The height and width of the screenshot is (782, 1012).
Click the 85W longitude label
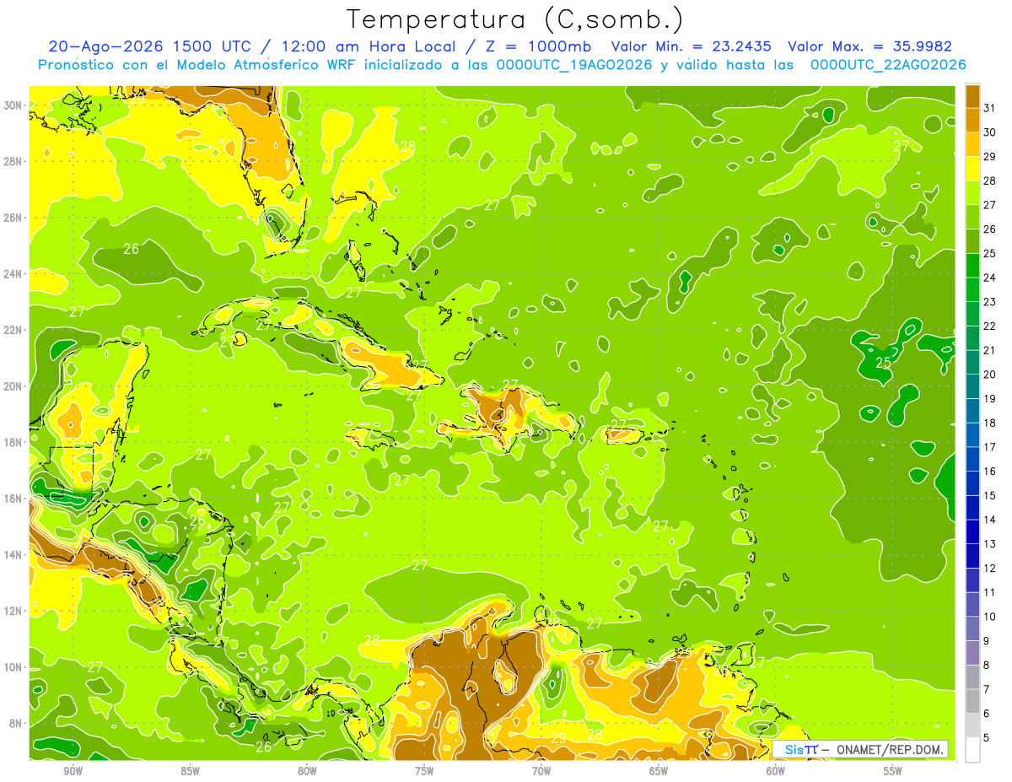coord(190,771)
